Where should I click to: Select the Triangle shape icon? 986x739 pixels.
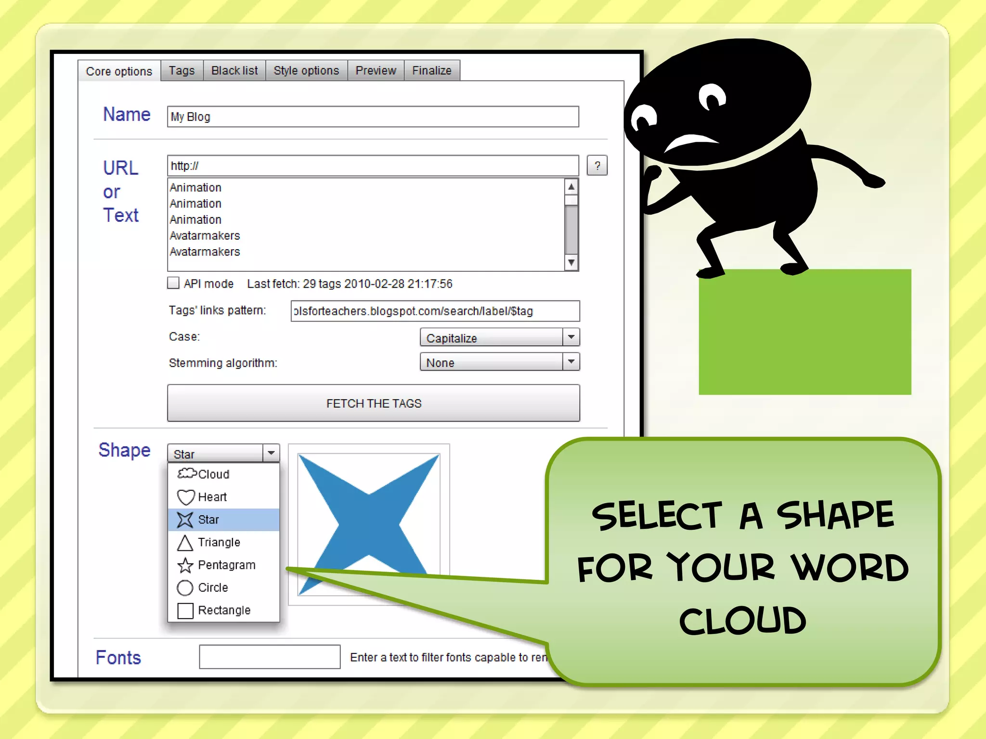(185, 543)
